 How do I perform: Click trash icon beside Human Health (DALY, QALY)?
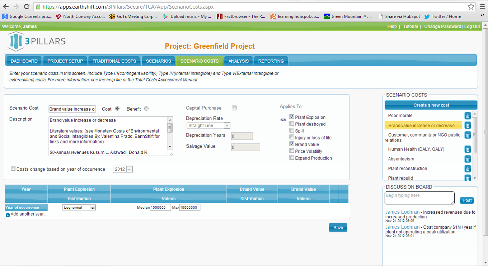point(468,149)
